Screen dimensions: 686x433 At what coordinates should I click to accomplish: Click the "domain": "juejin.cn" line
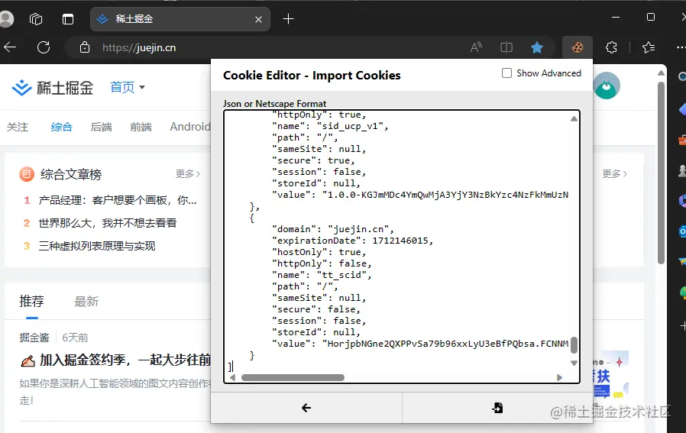(x=332, y=229)
